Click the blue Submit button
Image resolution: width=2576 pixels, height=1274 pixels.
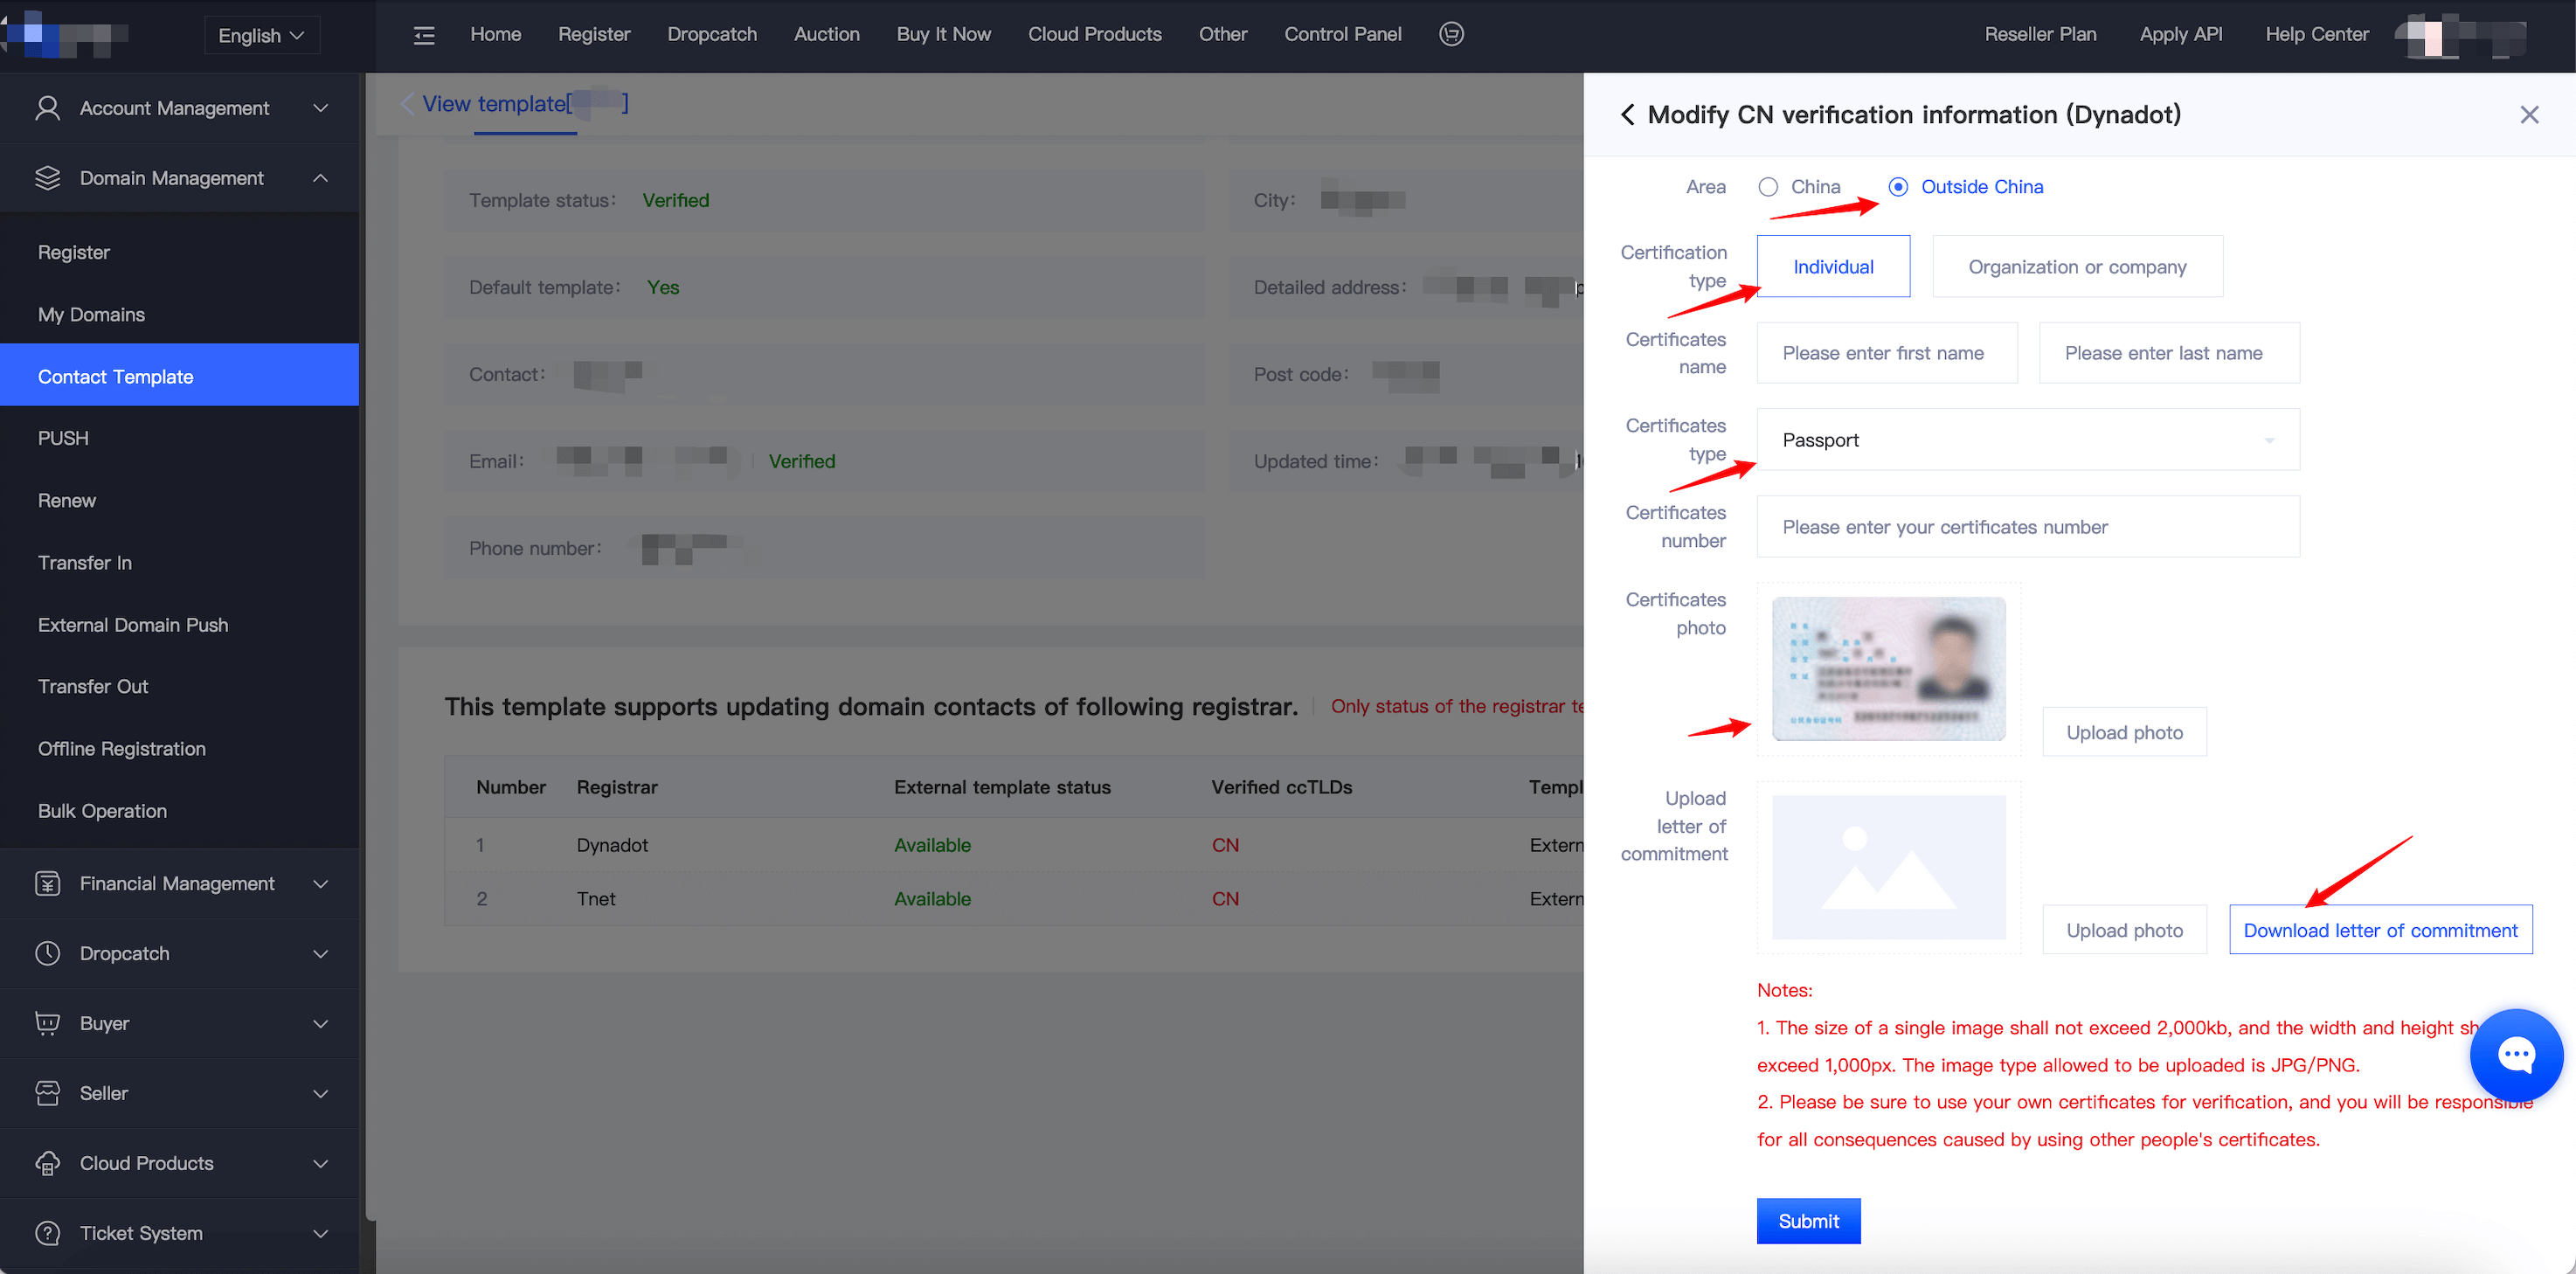1808,1221
